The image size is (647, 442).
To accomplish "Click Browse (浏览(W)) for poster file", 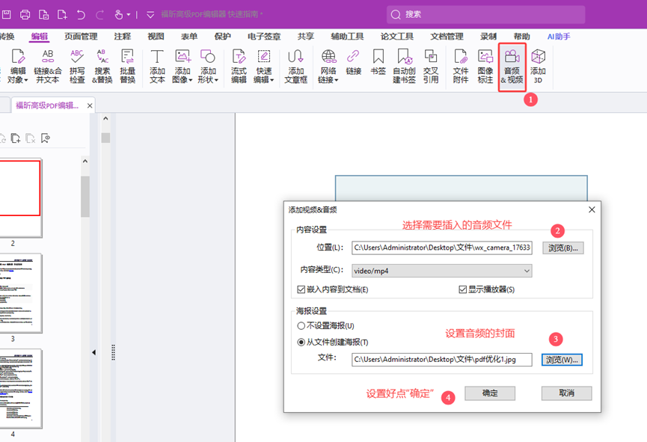I will coord(562,360).
